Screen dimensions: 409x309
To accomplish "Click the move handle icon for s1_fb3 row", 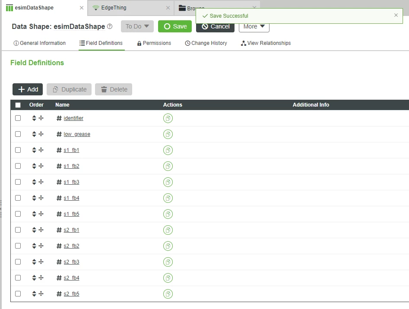I will coord(41,182).
